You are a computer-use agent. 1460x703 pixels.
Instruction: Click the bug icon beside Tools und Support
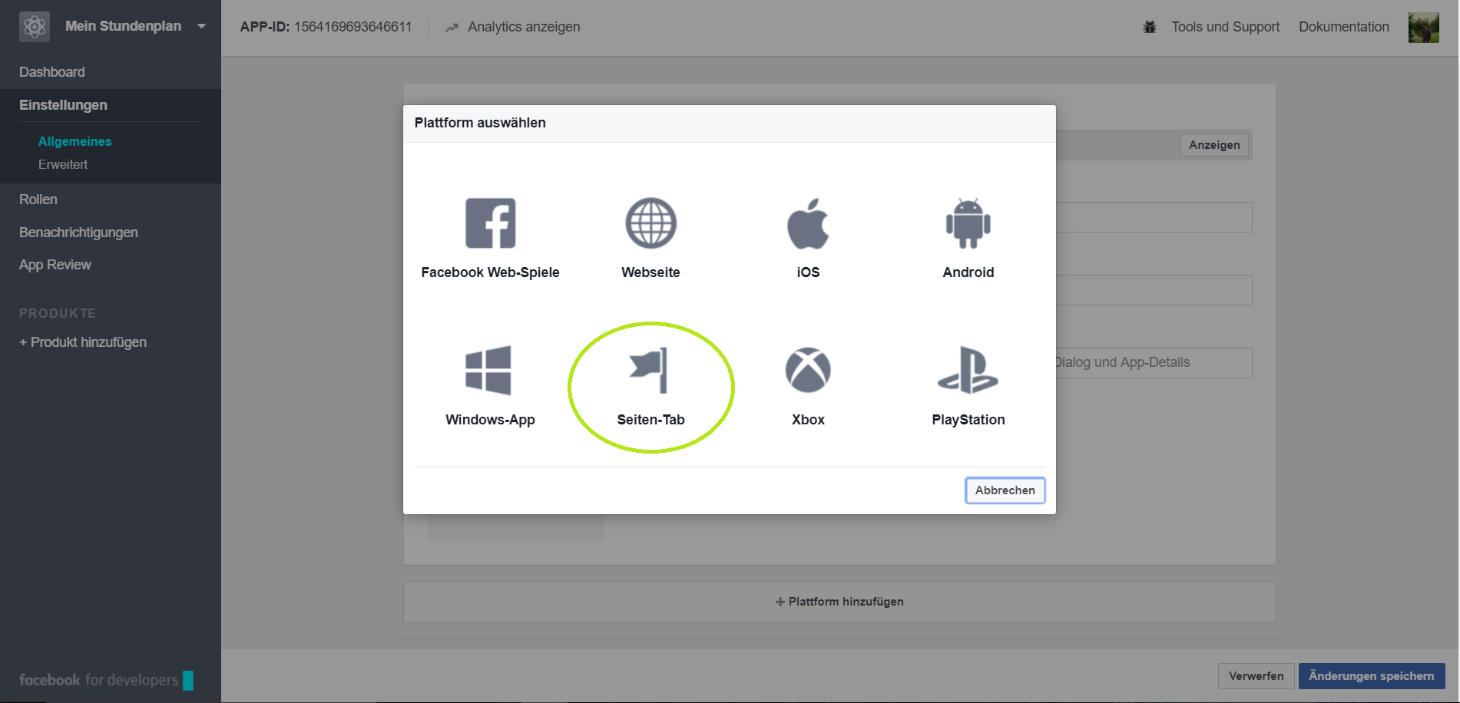(x=1150, y=27)
